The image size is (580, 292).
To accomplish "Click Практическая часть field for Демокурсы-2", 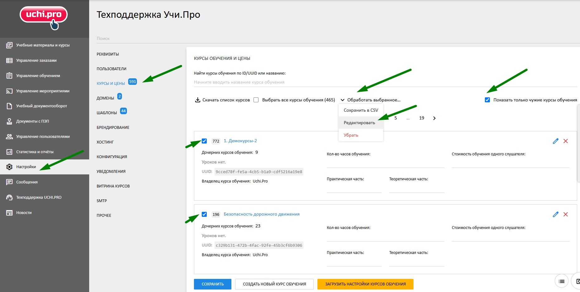I will [354, 188].
